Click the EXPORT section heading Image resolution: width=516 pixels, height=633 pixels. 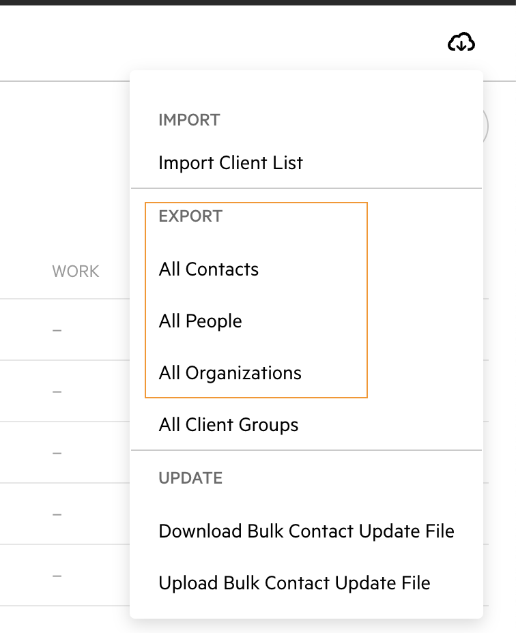190,216
